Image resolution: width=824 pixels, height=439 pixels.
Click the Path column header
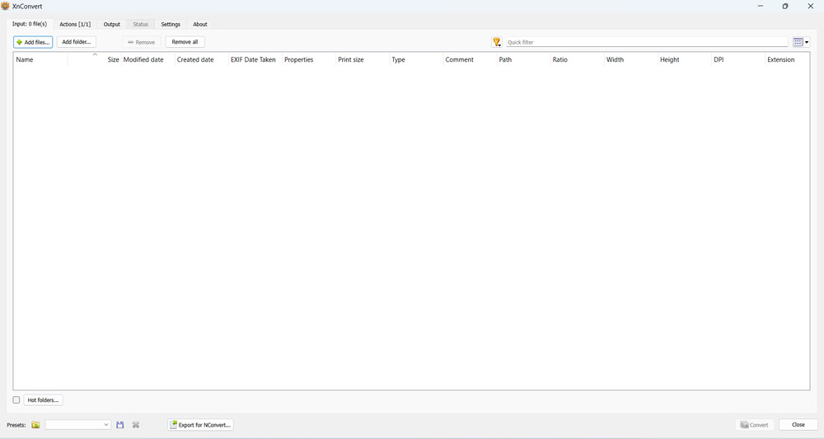tap(523, 59)
